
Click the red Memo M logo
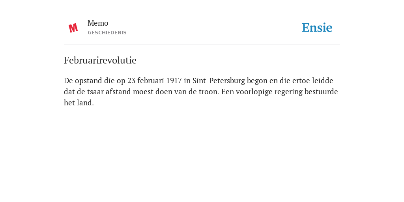(x=73, y=28)
